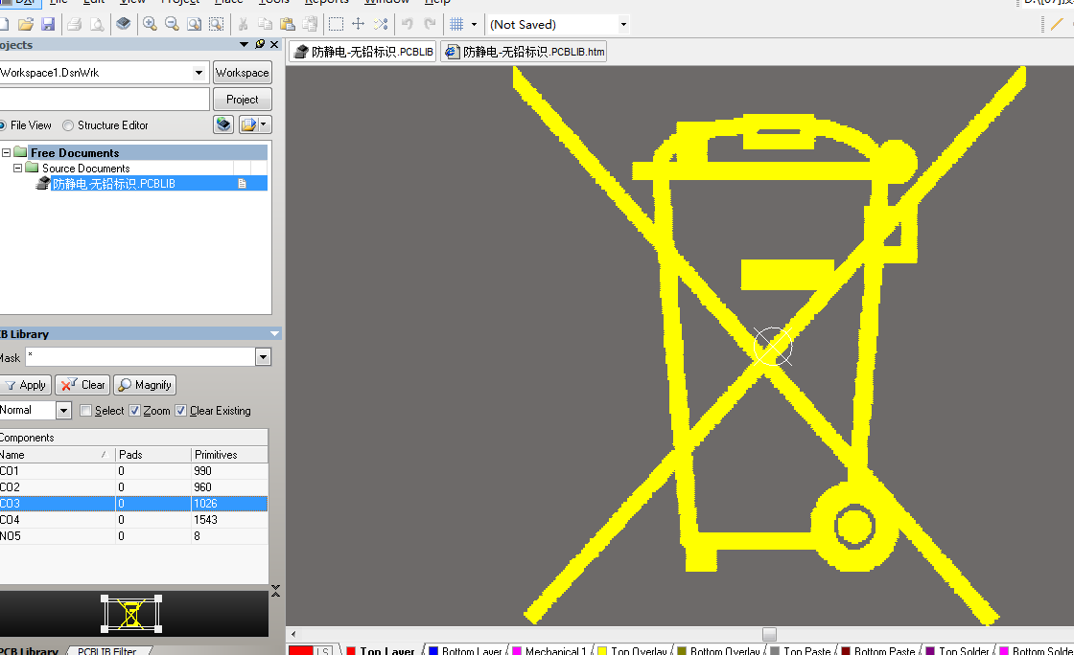
Task: Click in the Mask input field
Action: [x=140, y=357]
